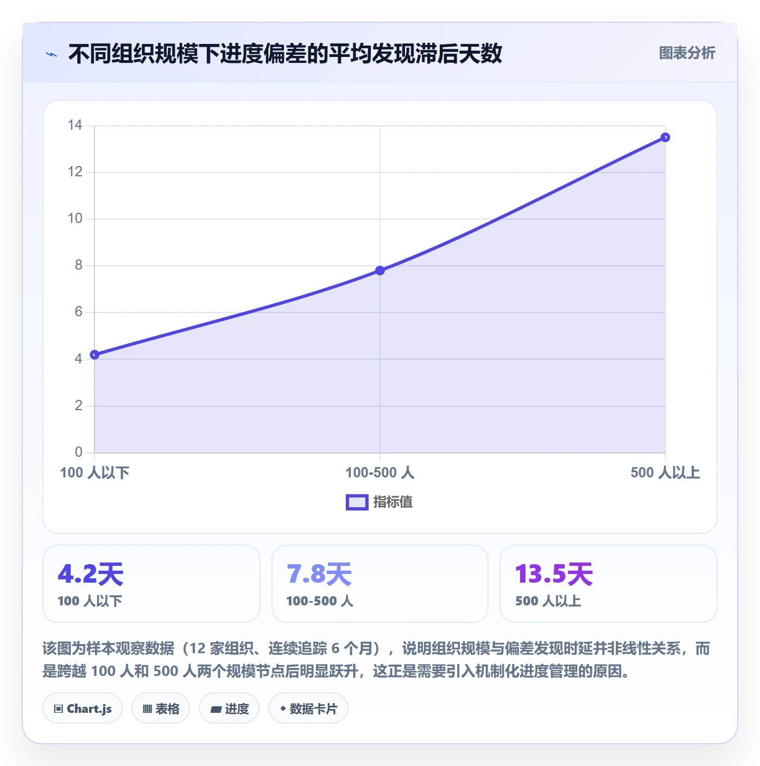The width and height of the screenshot is (760, 766).
Task: Click the 13.5天 stat value
Action: click(x=554, y=574)
